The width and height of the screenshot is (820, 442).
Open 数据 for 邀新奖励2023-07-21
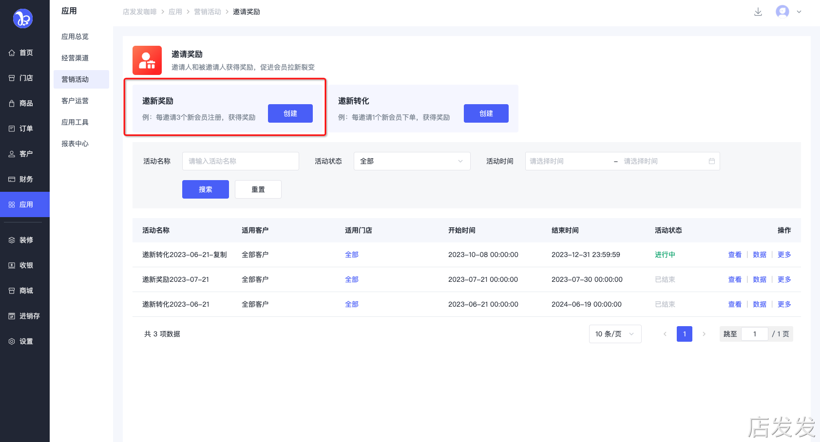[x=760, y=279]
